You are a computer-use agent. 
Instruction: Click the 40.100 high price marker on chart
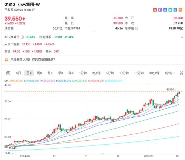click(170, 90)
